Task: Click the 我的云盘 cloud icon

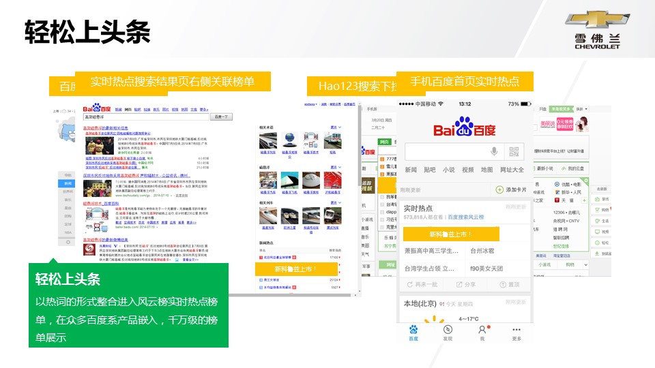Action: click(564, 168)
